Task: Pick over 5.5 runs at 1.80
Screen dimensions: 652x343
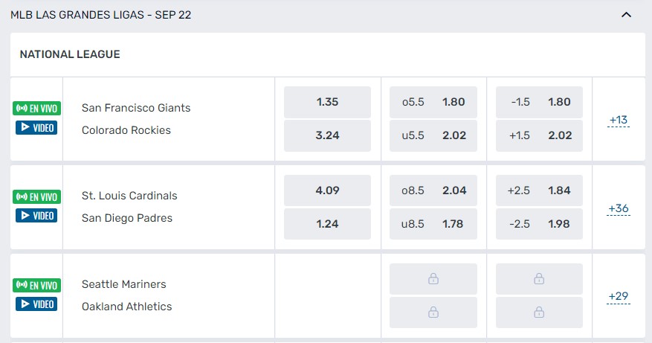Action: (433, 102)
